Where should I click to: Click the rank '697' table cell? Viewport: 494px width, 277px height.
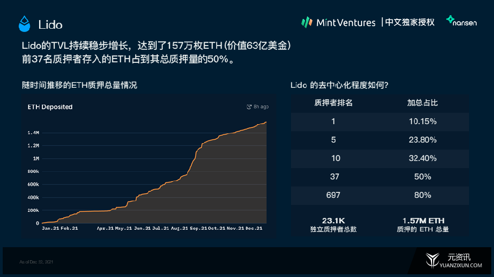333,195
